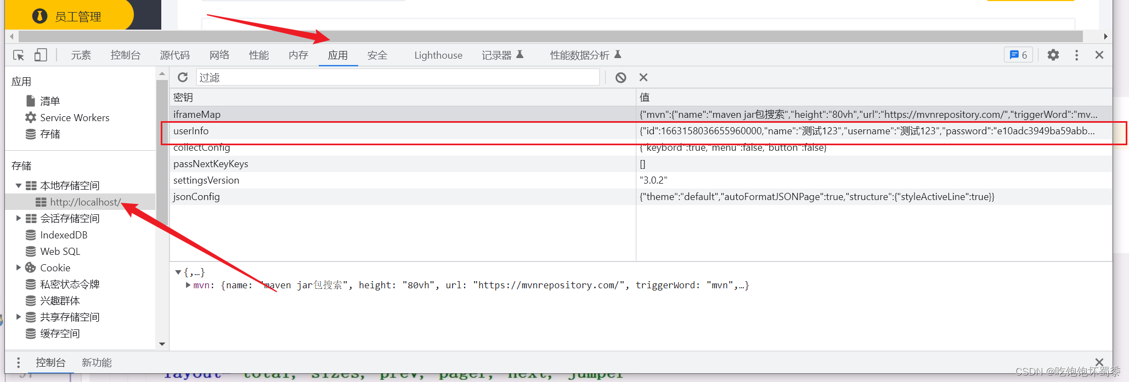1129x382 pixels.
Task: Expand the 会话存储空间 tree node
Action: coord(19,218)
